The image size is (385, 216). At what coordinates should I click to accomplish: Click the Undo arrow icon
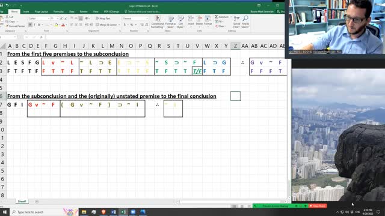click(7, 5)
